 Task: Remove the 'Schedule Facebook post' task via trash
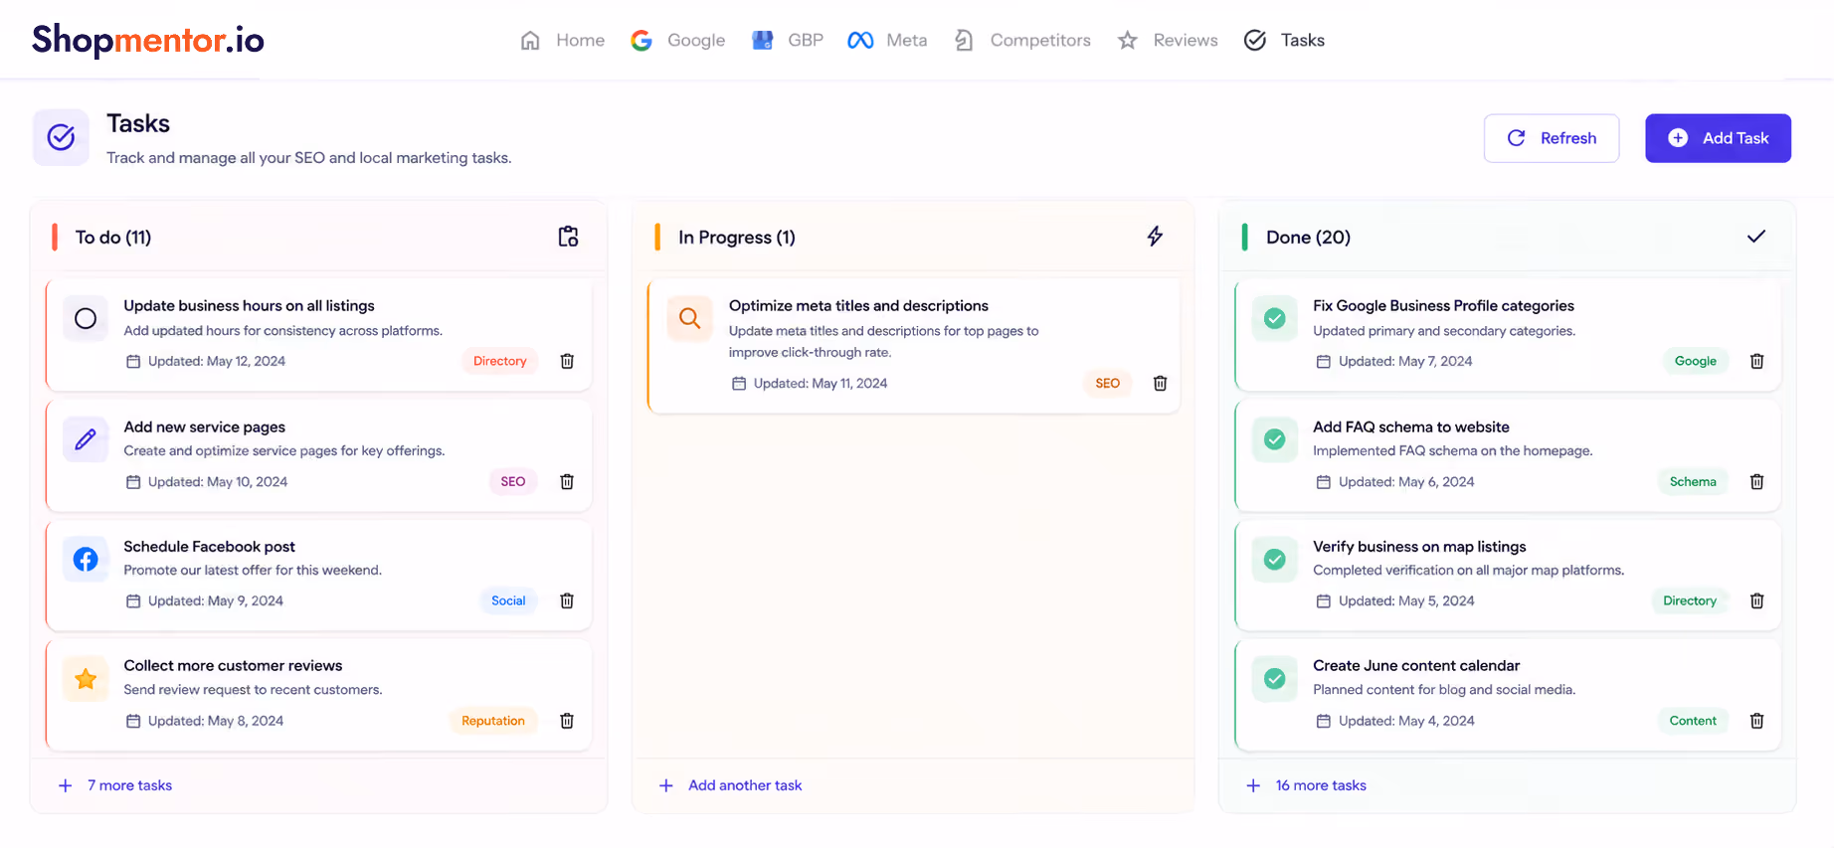click(567, 600)
